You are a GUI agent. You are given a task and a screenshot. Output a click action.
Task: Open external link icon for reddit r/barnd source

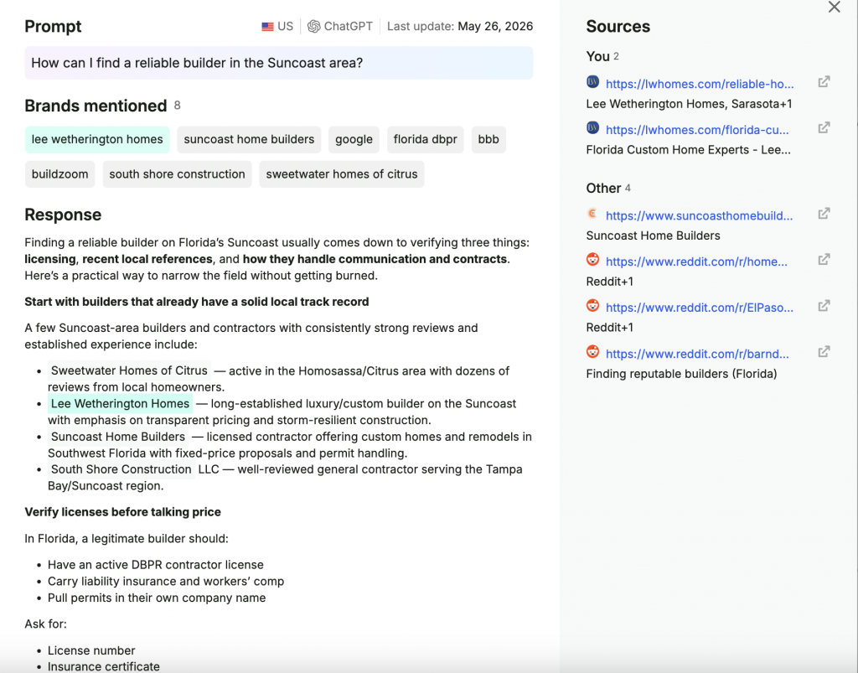[824, 352]
